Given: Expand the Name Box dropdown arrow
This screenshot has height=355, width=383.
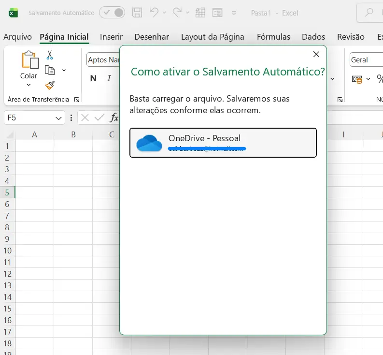Looking at the screenshot, I should point(58,118).
